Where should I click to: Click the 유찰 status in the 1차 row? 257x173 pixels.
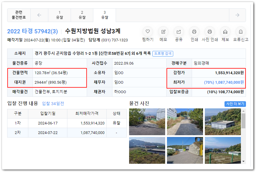pos(116,123)
